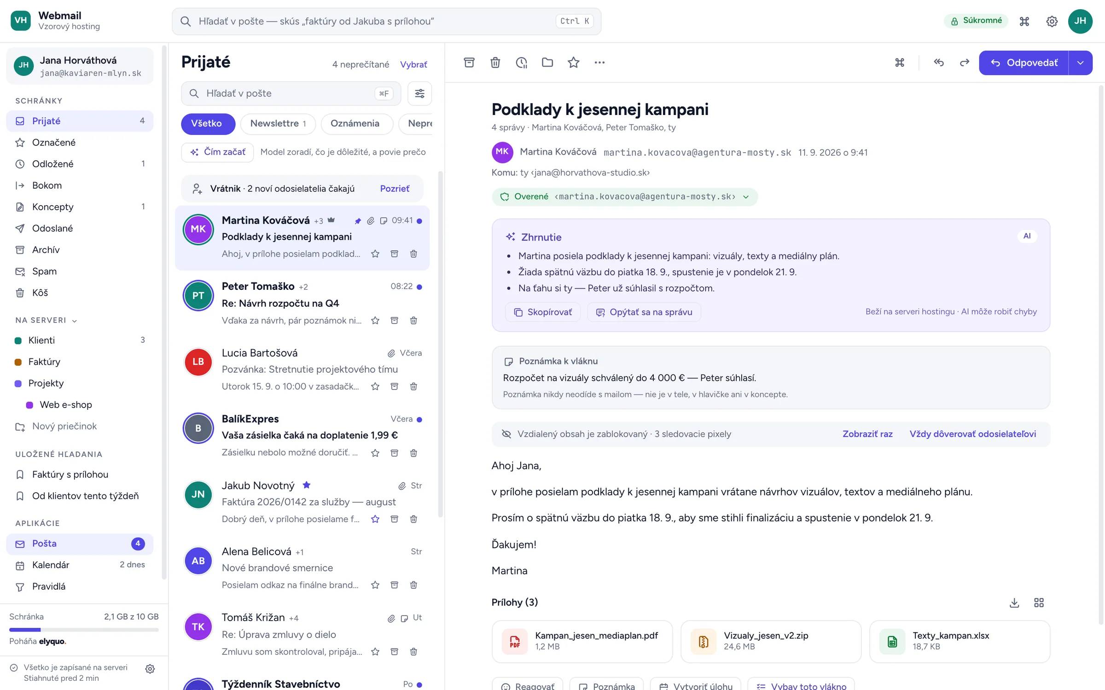Open the Faktúry s prílohou saved search
The image size is (1105, 690).
[80, 474]
